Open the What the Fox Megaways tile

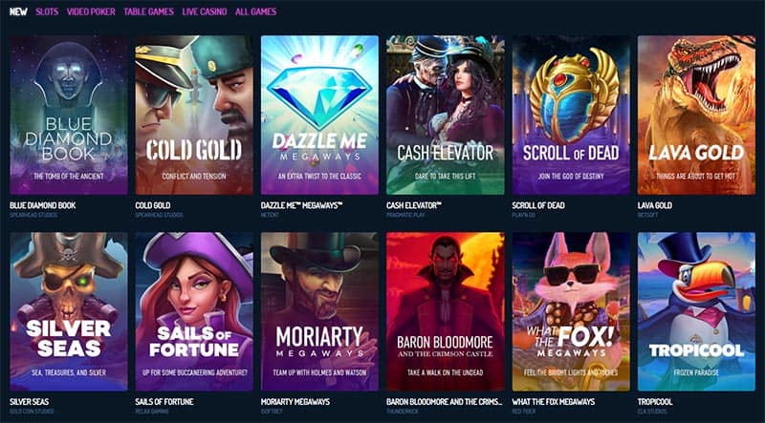(x=571, y=311)
